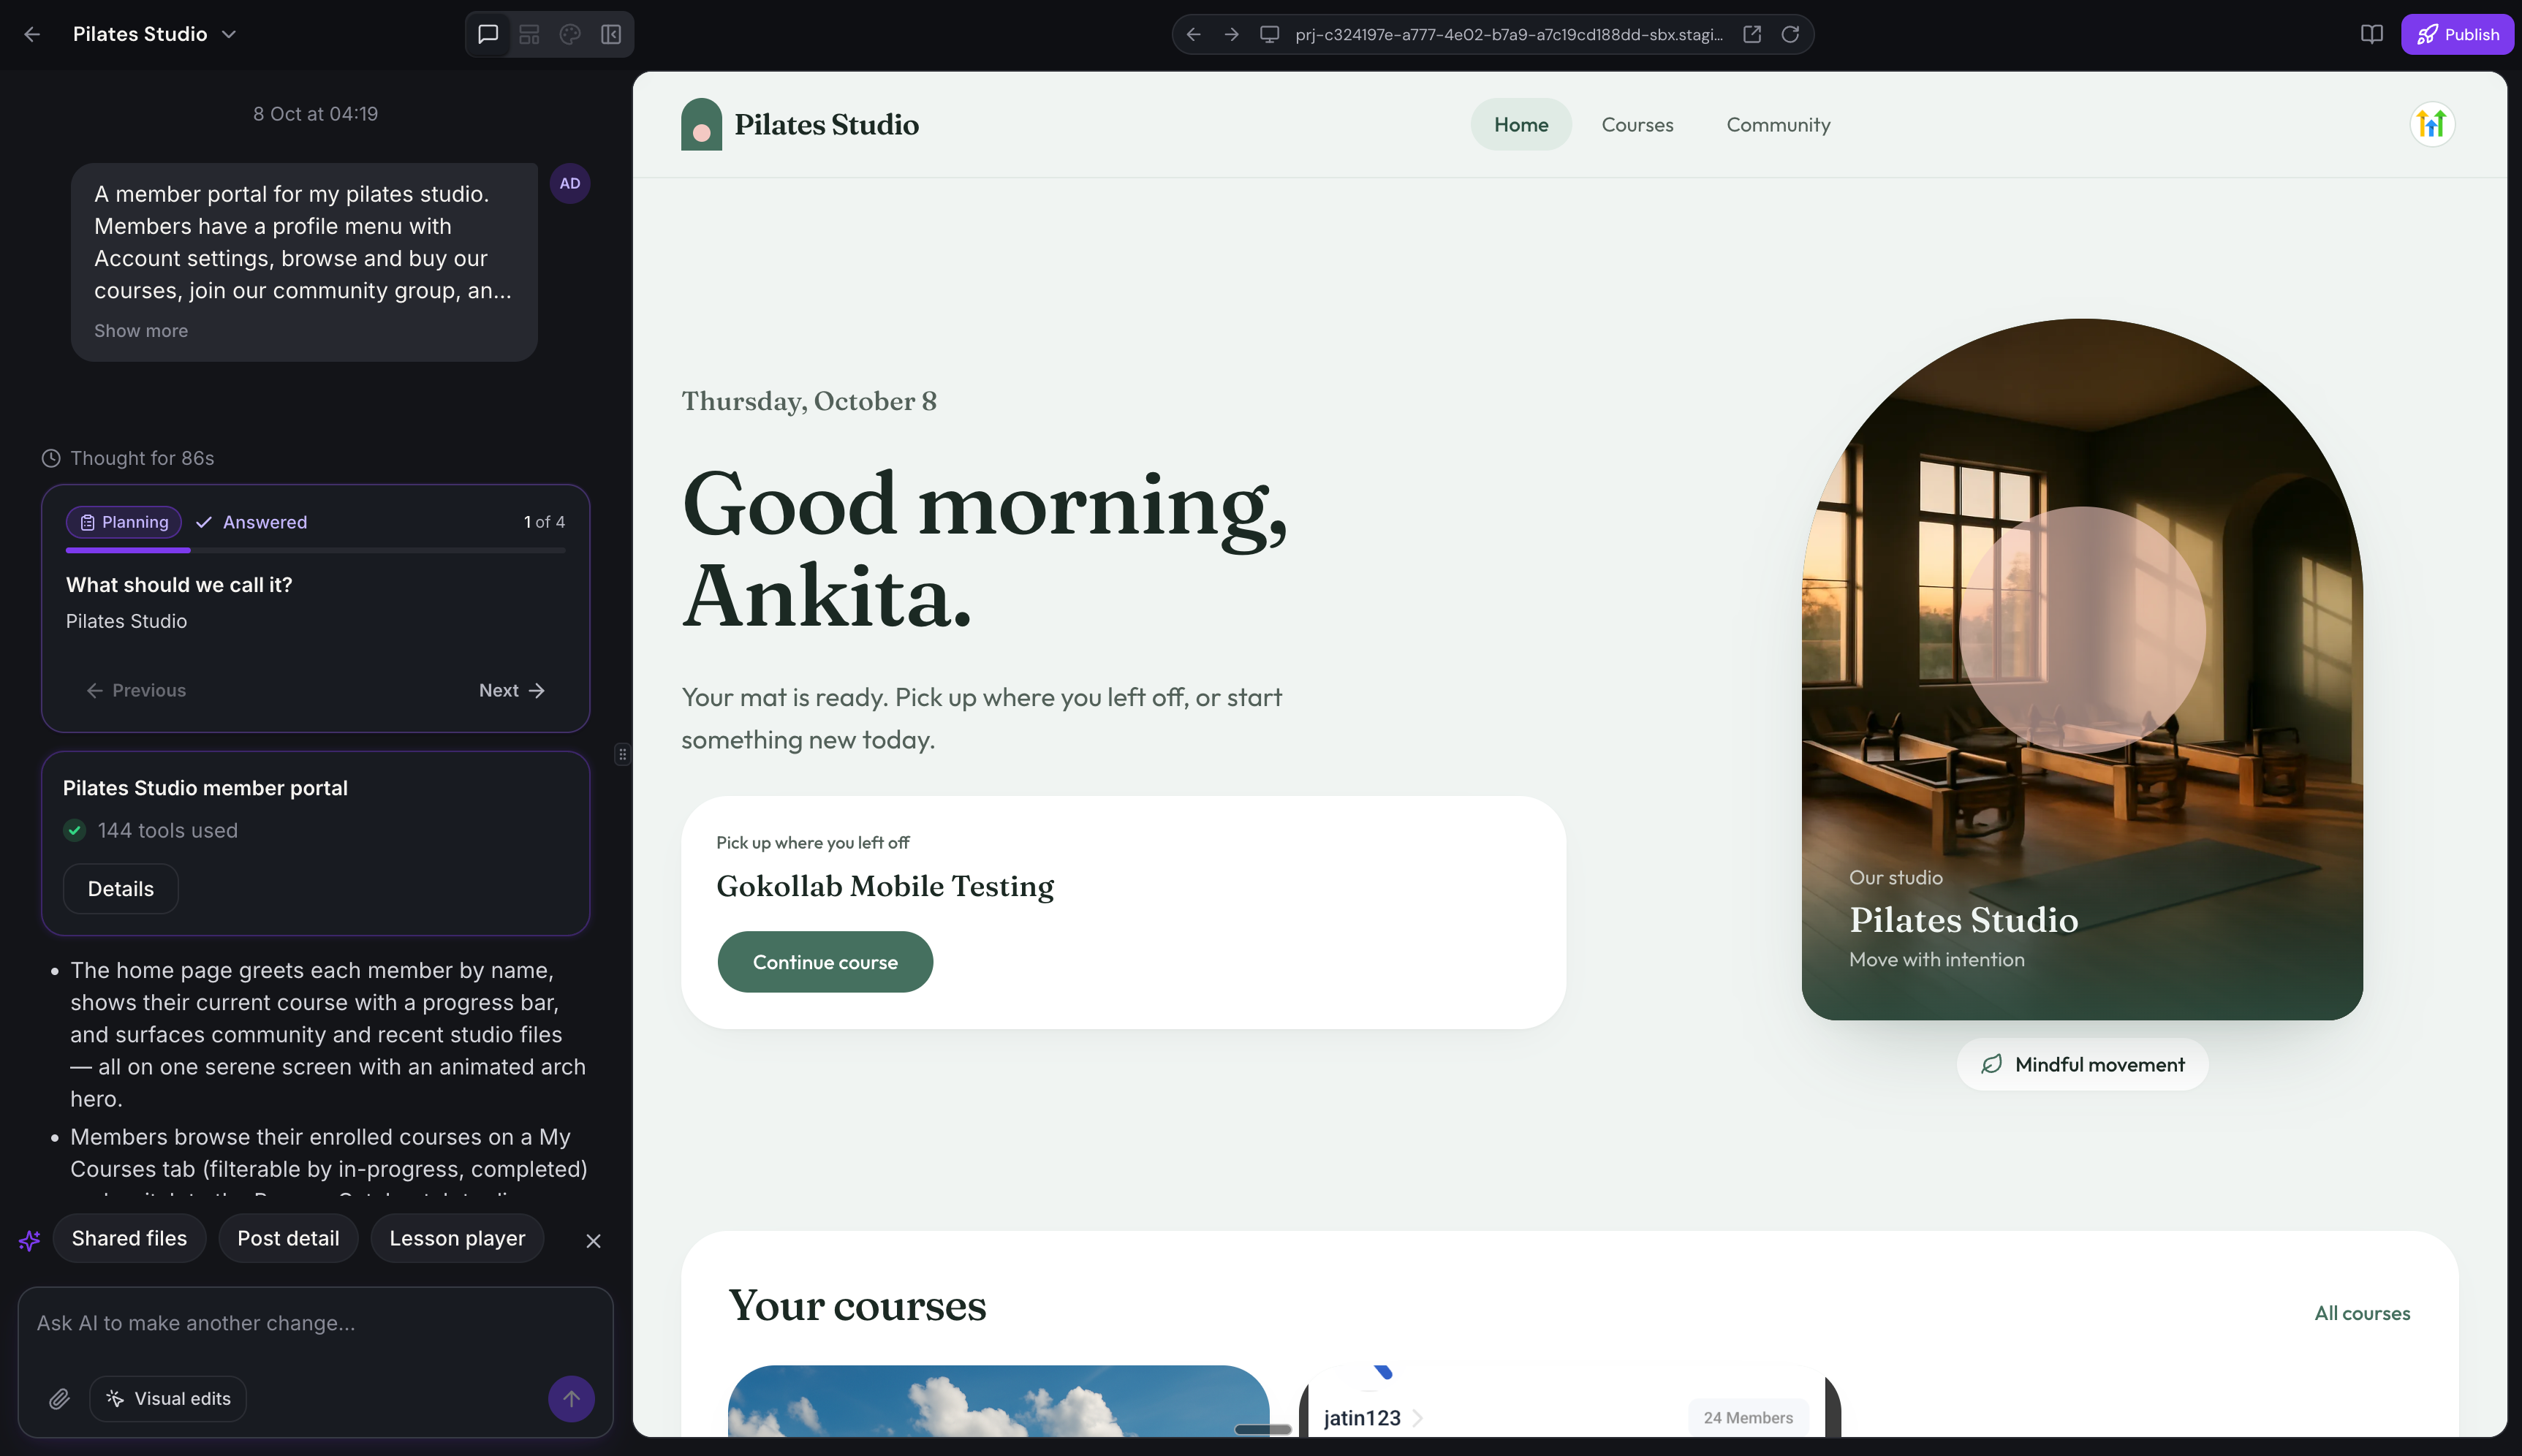The height and width of the screenshot is (1456, 2522).
Task: Select the layout blocks icon in toolbar
Action: (x=529, y=34)
